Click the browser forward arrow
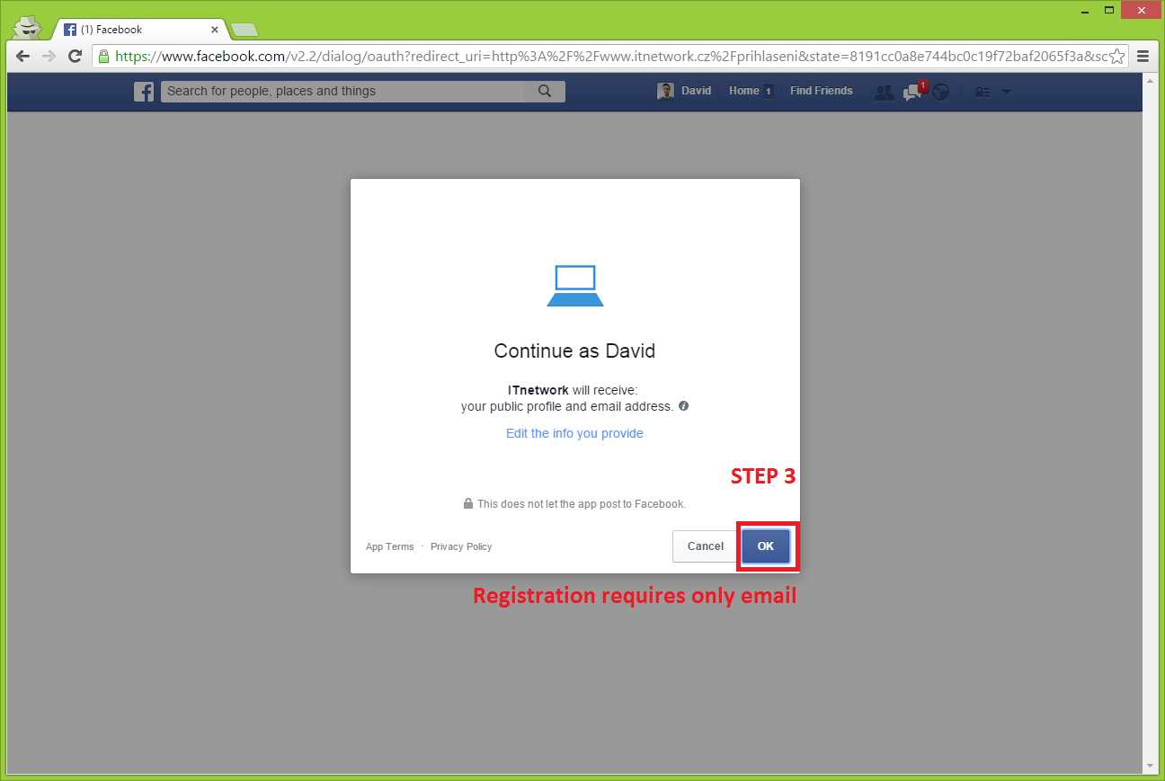Image resolution: width=1165 pixels, height=781 pixels. tap(49, 56)
